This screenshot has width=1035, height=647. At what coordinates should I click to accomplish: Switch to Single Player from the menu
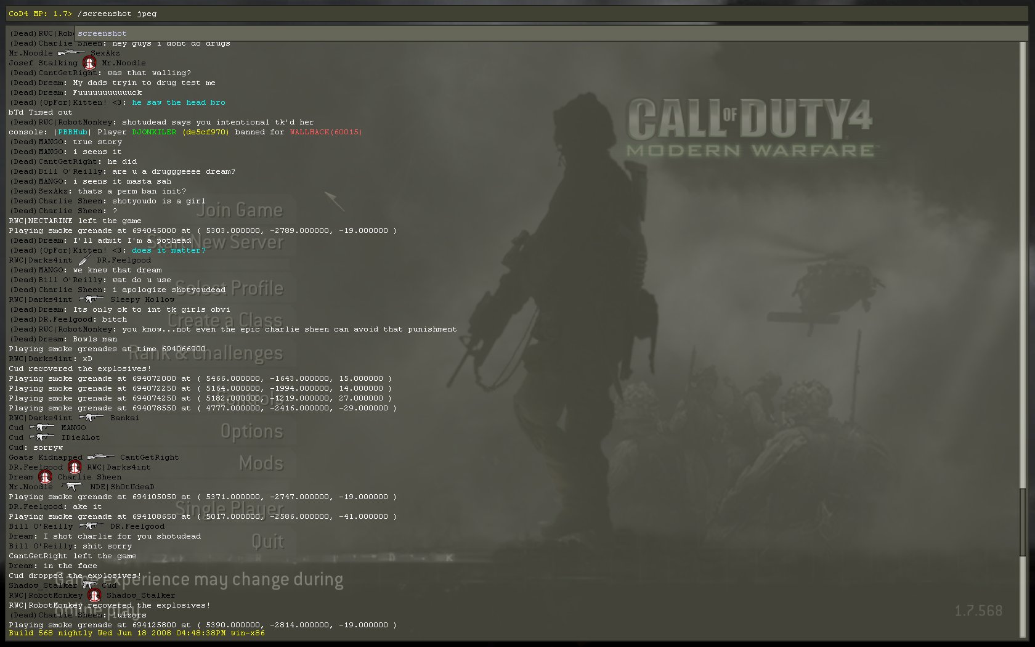[x=229, y=508]
